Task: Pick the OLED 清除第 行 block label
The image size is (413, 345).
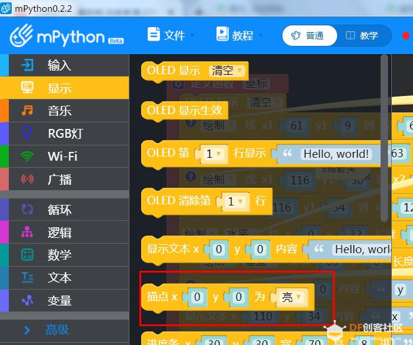Action: [x=179, y=201]
